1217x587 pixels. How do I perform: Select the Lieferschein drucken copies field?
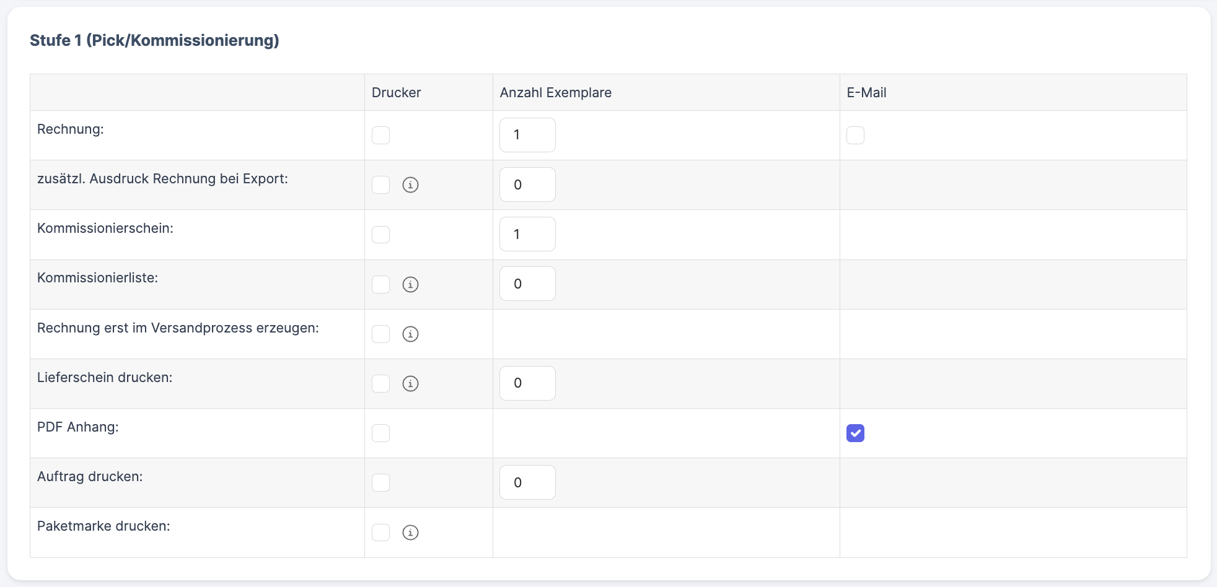coord(527,383)
